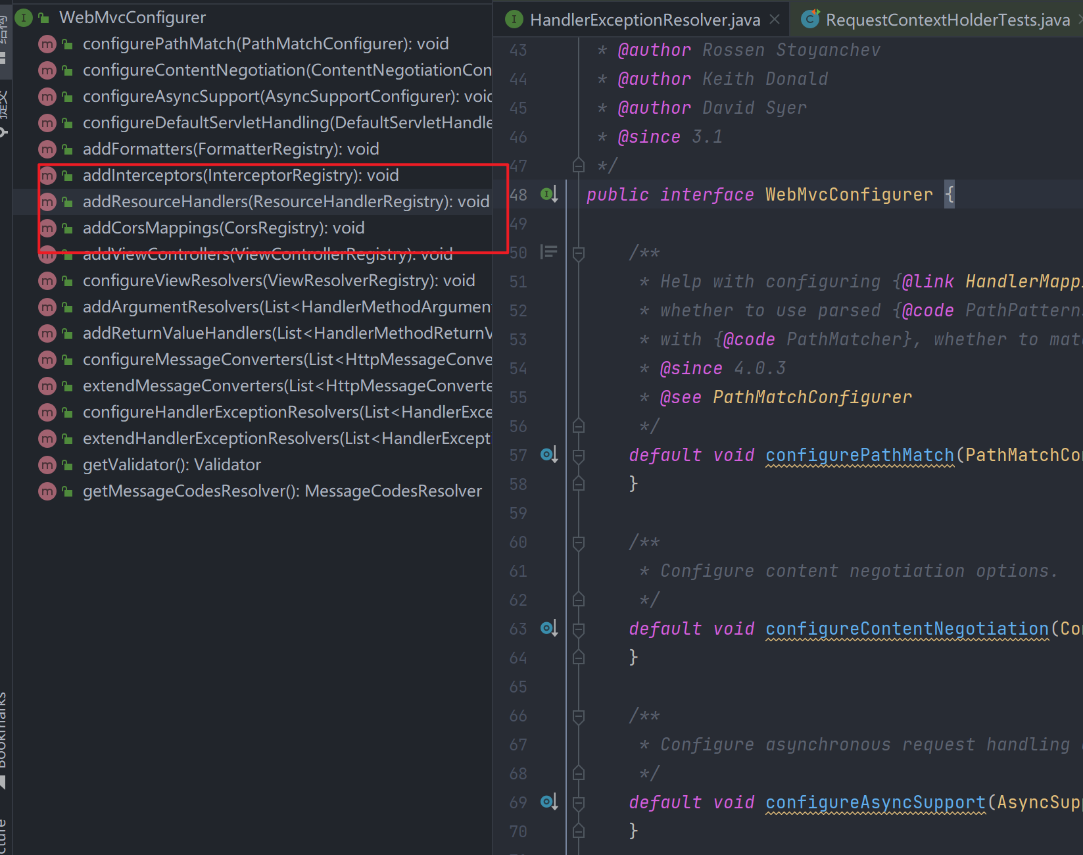Image resolution: width=1083 pixels, height=855 pixels.
Task: Click line number 57 in gutter
Action: (518, 455)
